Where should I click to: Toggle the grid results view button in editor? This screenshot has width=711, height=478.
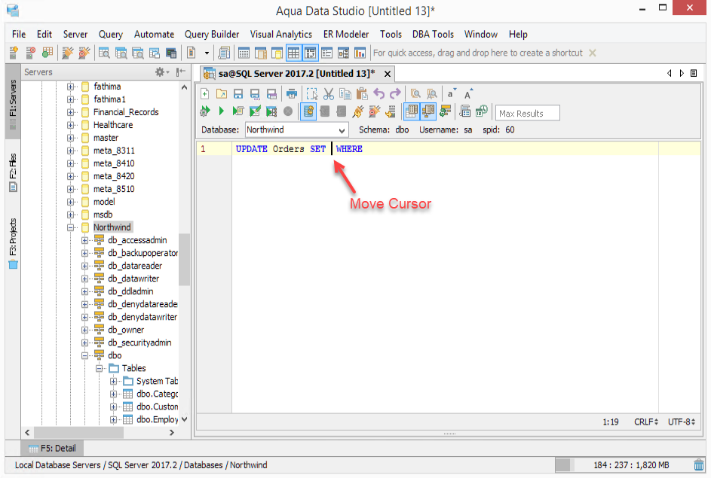[411, 111]
